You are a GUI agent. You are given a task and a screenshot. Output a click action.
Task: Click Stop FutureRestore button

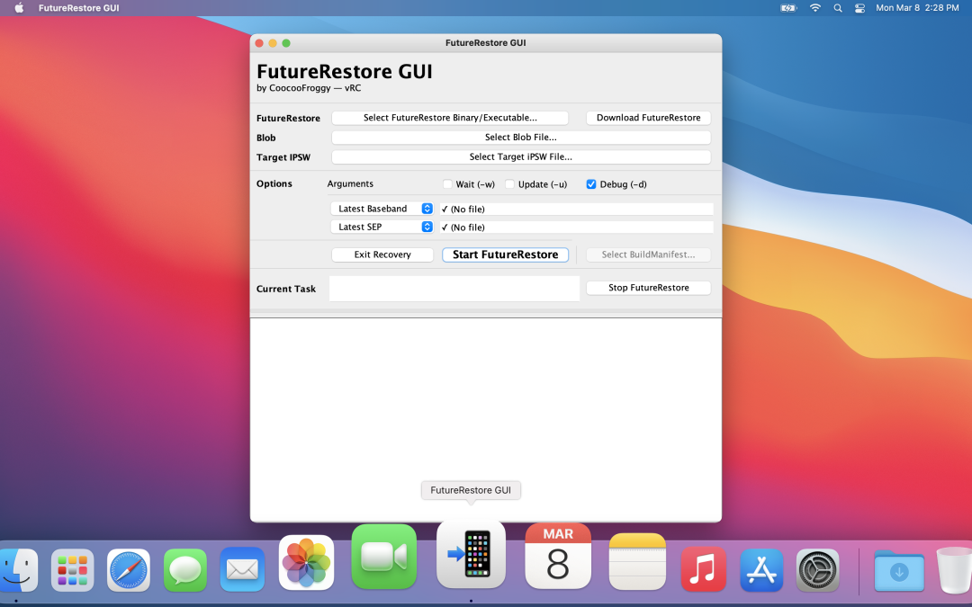pyautogui.click(x=648, y=288)
